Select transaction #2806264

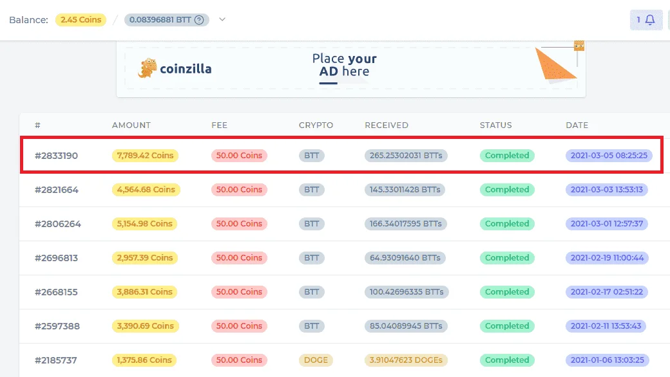tap(58, 224)
